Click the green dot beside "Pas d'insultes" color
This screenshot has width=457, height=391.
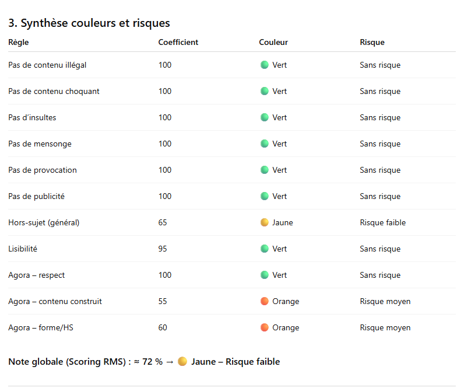pyautogui.click(x=264, y=117)
